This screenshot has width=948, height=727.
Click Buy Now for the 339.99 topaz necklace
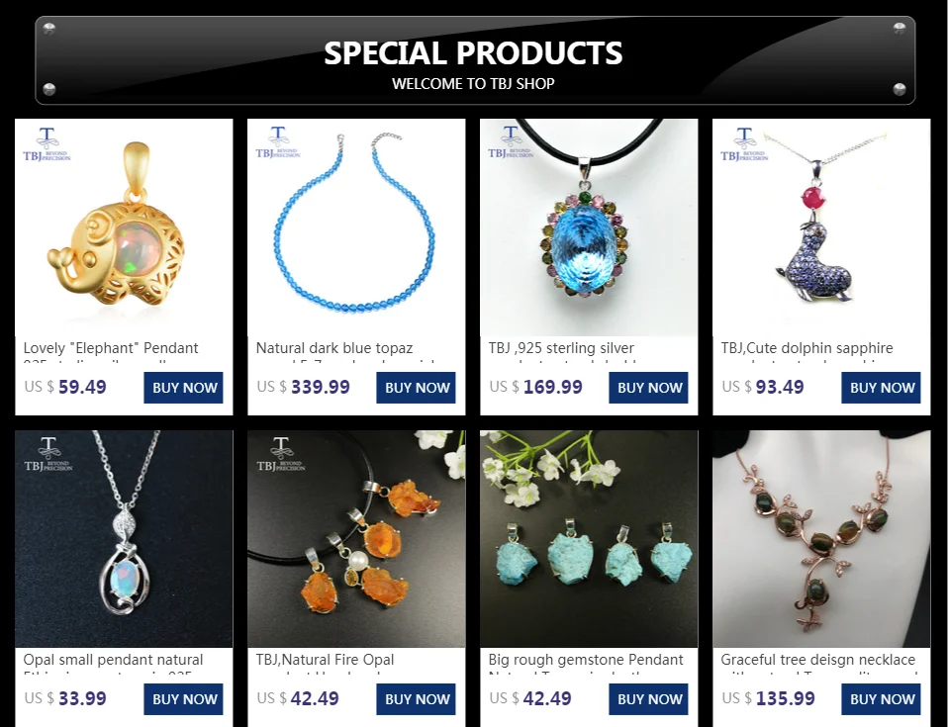[x=416, y=388]
